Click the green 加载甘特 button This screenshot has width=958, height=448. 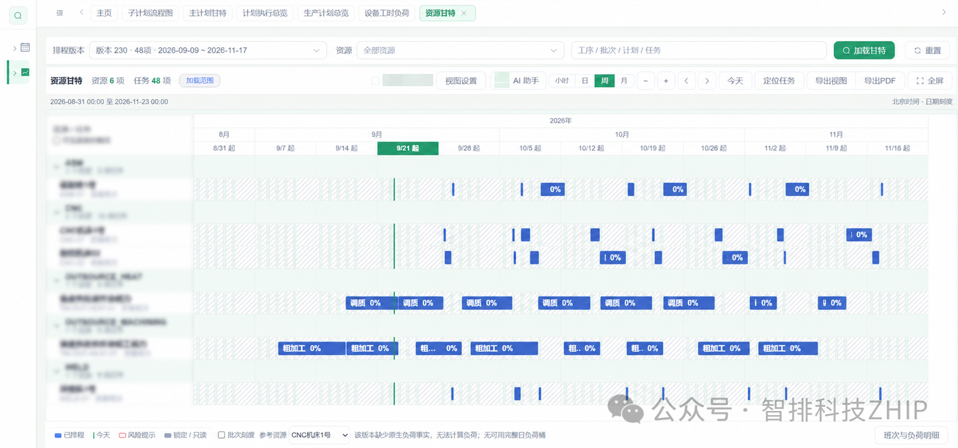[x=864, y=51]
